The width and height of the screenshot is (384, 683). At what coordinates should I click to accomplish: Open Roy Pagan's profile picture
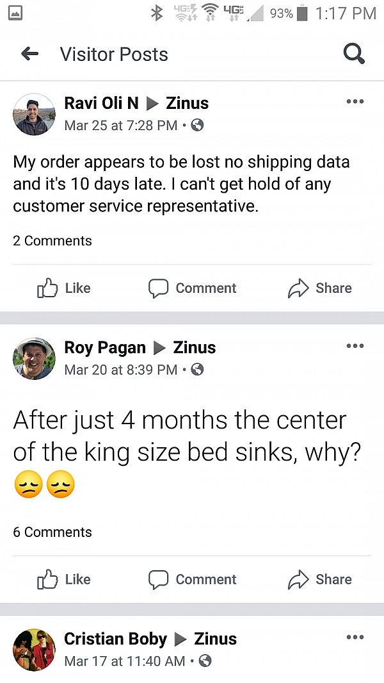(34, 359)
